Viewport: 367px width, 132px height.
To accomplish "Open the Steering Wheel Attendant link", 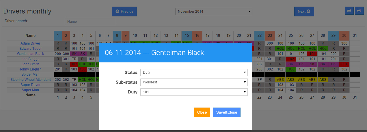I will [30, 80].
